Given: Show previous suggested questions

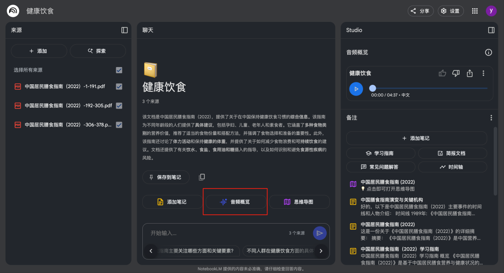Looking at the screenshot, I should click(x=151, y=251).
